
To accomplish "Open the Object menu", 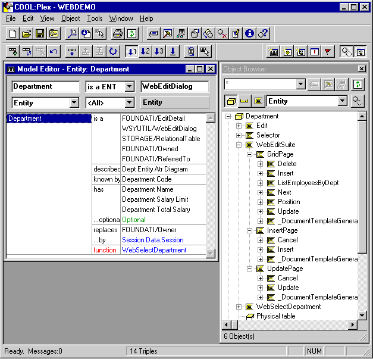I will (70, 18).
